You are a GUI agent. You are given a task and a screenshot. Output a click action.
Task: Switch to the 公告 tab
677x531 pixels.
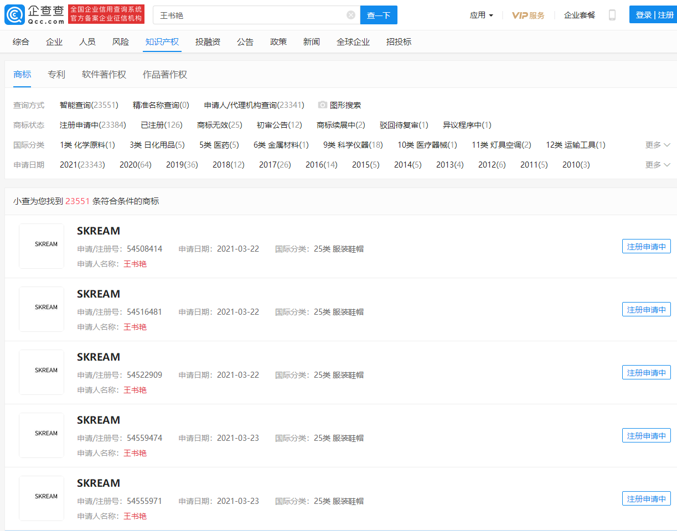(245, 42)
